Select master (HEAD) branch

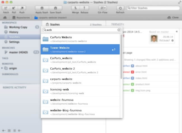click(x=18, y=52)
